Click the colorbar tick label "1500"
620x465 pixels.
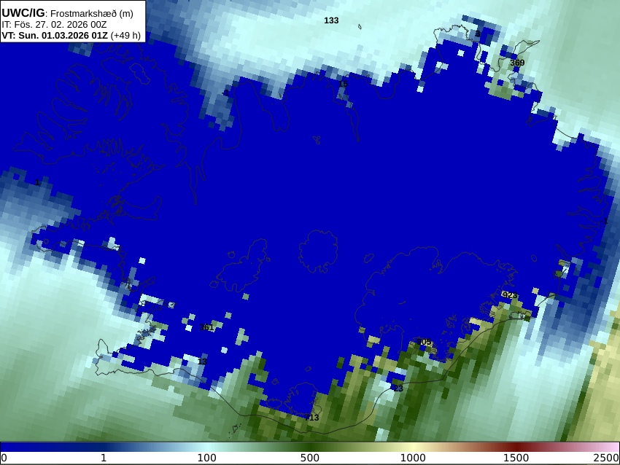[516, 458]
